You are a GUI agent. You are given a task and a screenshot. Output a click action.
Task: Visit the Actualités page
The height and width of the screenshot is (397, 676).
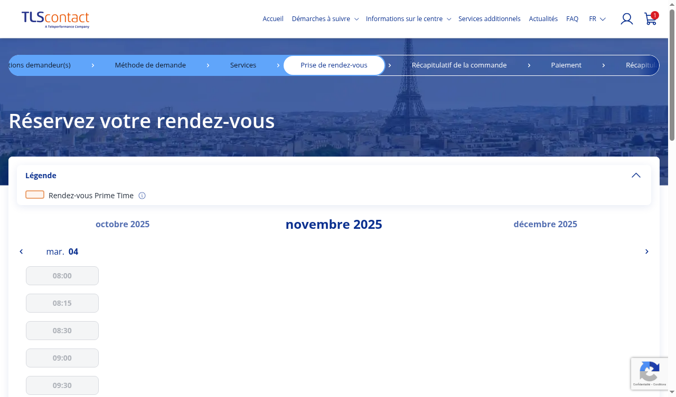coord(543,18)
